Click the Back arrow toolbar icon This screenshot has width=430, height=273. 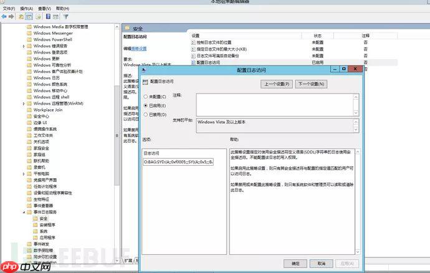[4, 17]
